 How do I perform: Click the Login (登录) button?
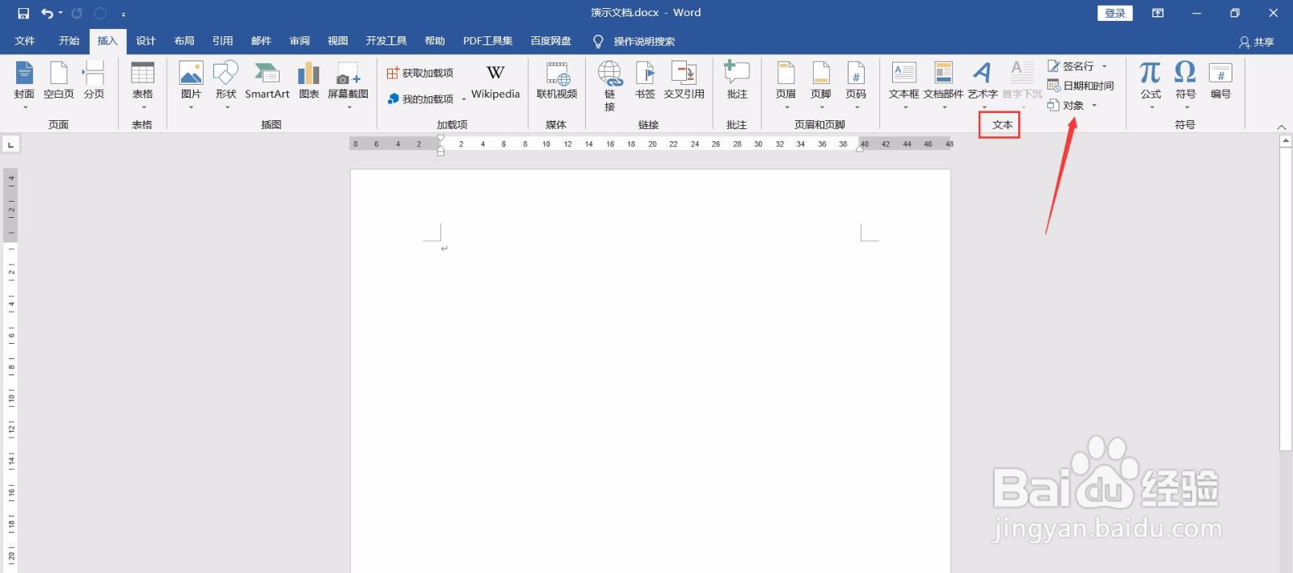(1115, 13)
